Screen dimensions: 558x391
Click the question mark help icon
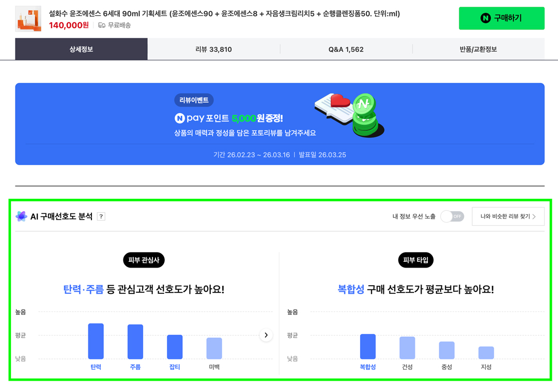tap(101, 216)
